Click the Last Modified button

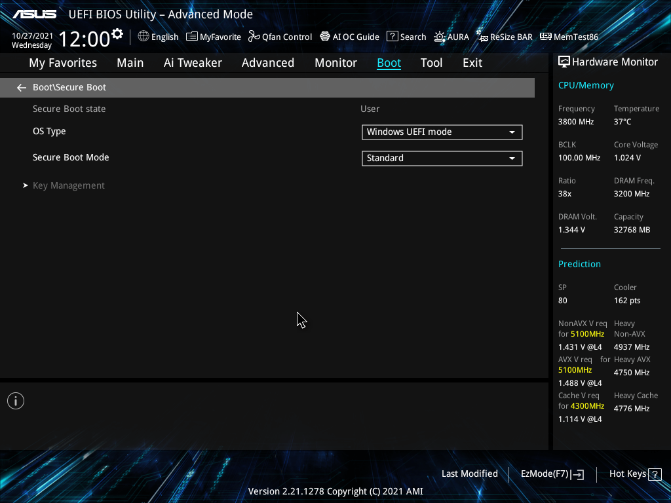(469, 474)
